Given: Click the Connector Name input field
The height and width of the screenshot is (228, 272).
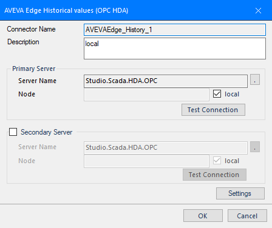Looking at the screenshot, I should coord(175,30).
